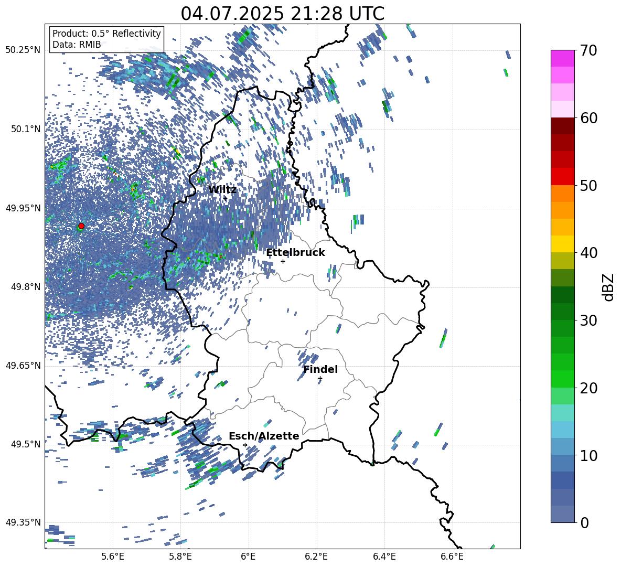Click the magenta top colorbar segment
This screenshot has height=567, width=621.
click(x=562, y=59)
